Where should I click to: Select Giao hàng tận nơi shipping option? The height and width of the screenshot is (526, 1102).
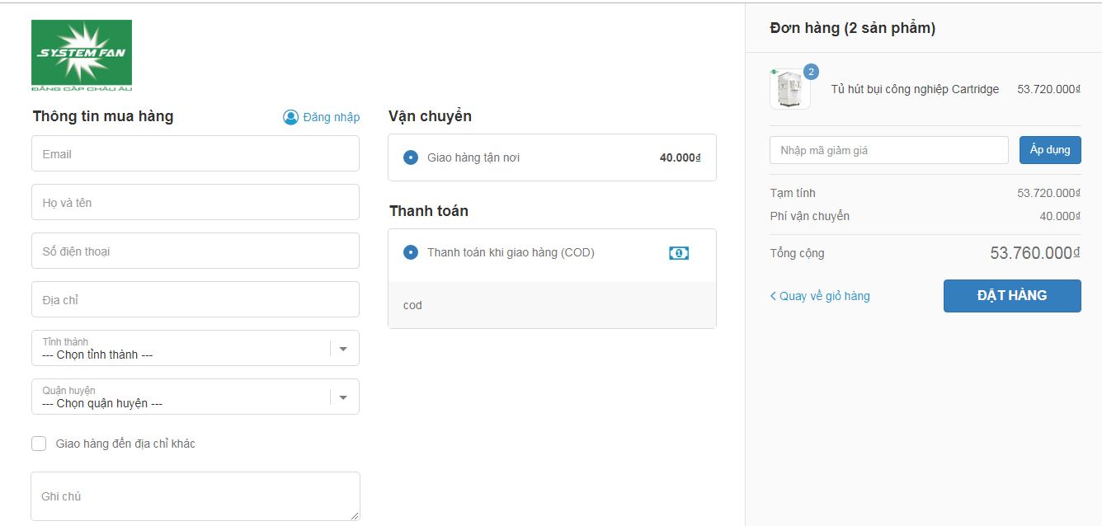tap(411, 157)
